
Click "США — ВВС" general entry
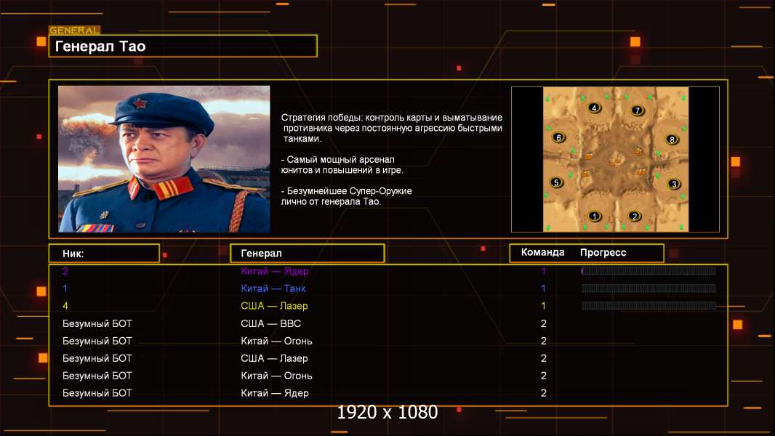click(271, 323)
